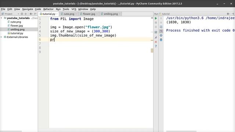Image resolution: width=235 pixels, height=132 pixels.
Task: Click the collapse all icon in Project panel
Action: click(26, 14)
